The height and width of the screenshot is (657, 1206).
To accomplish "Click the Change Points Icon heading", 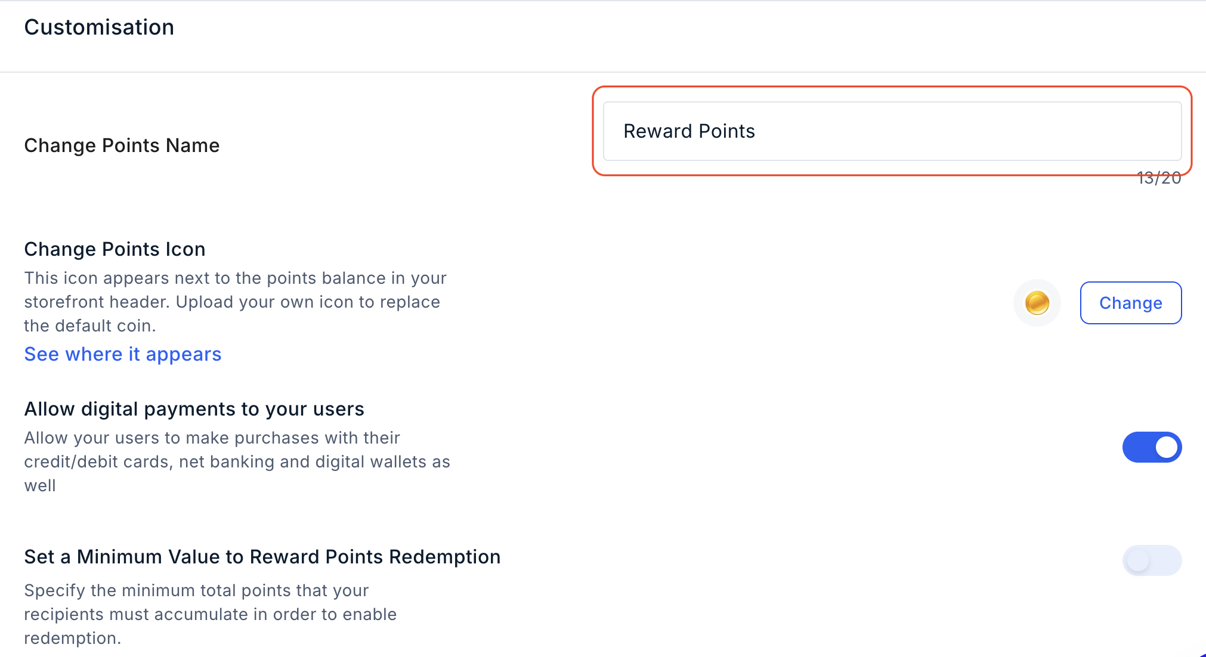I will [115, 249].
